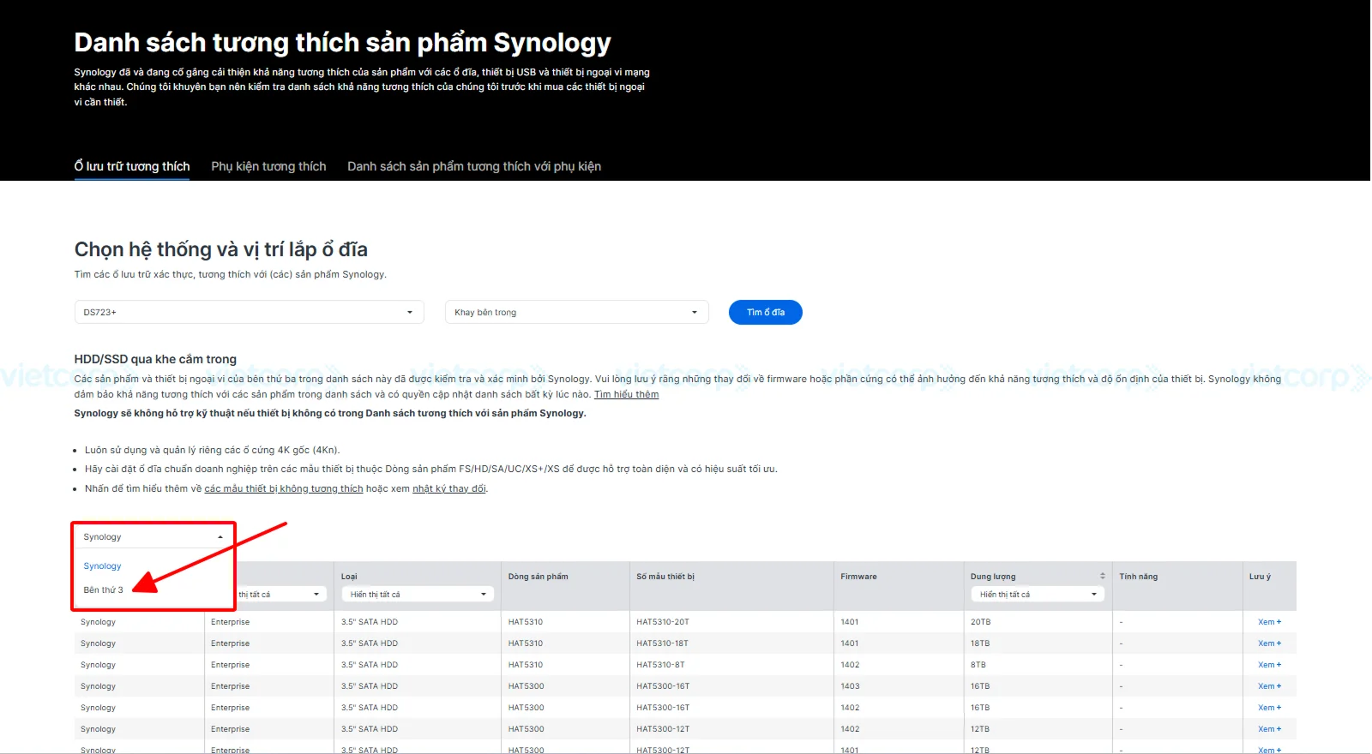Open the partially hidden Hiển thị tất cả class filter
The width and height of the screenshot is (1372, 754).
(281, 594)
